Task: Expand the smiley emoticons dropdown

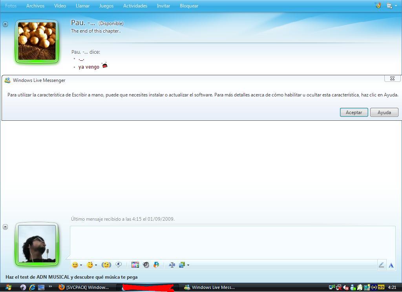Action: (x=81, y=265)
